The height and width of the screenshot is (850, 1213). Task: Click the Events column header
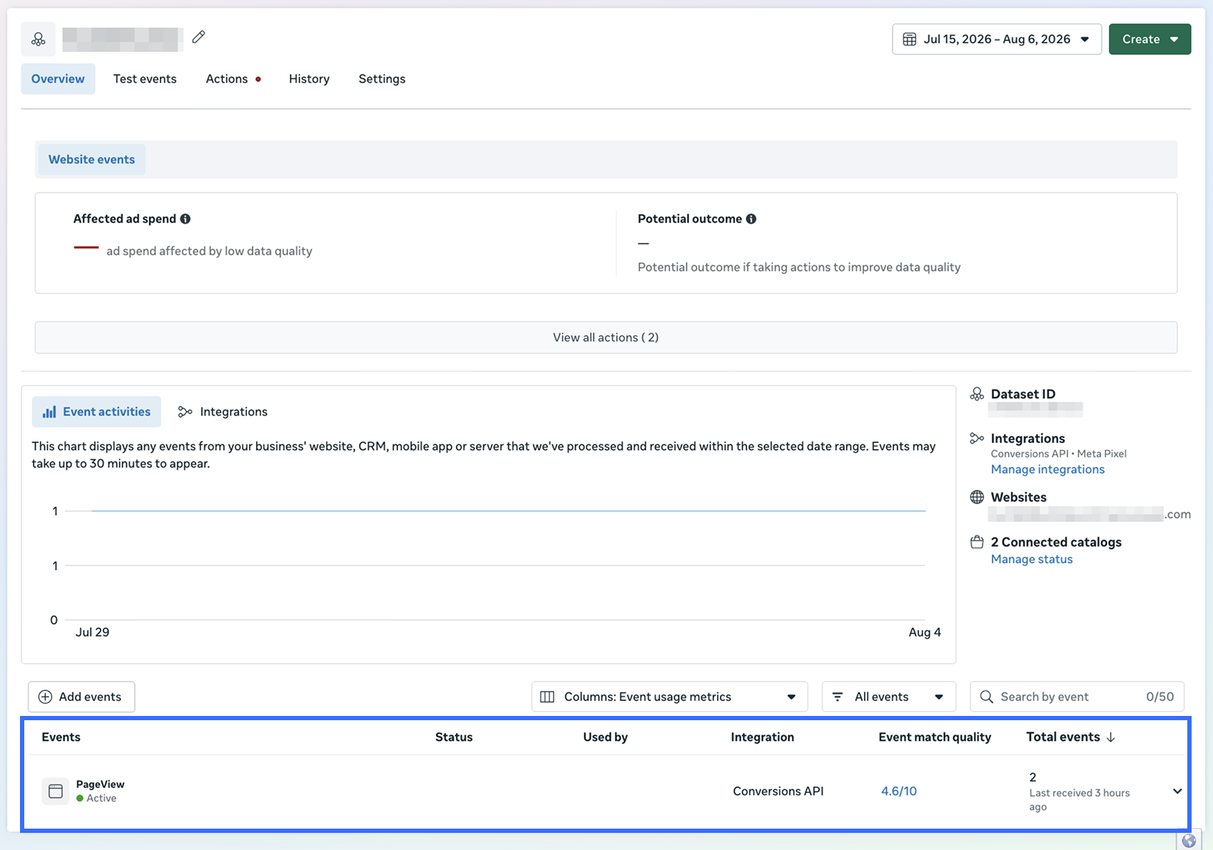pyautogui.click(x=61, y=737)
